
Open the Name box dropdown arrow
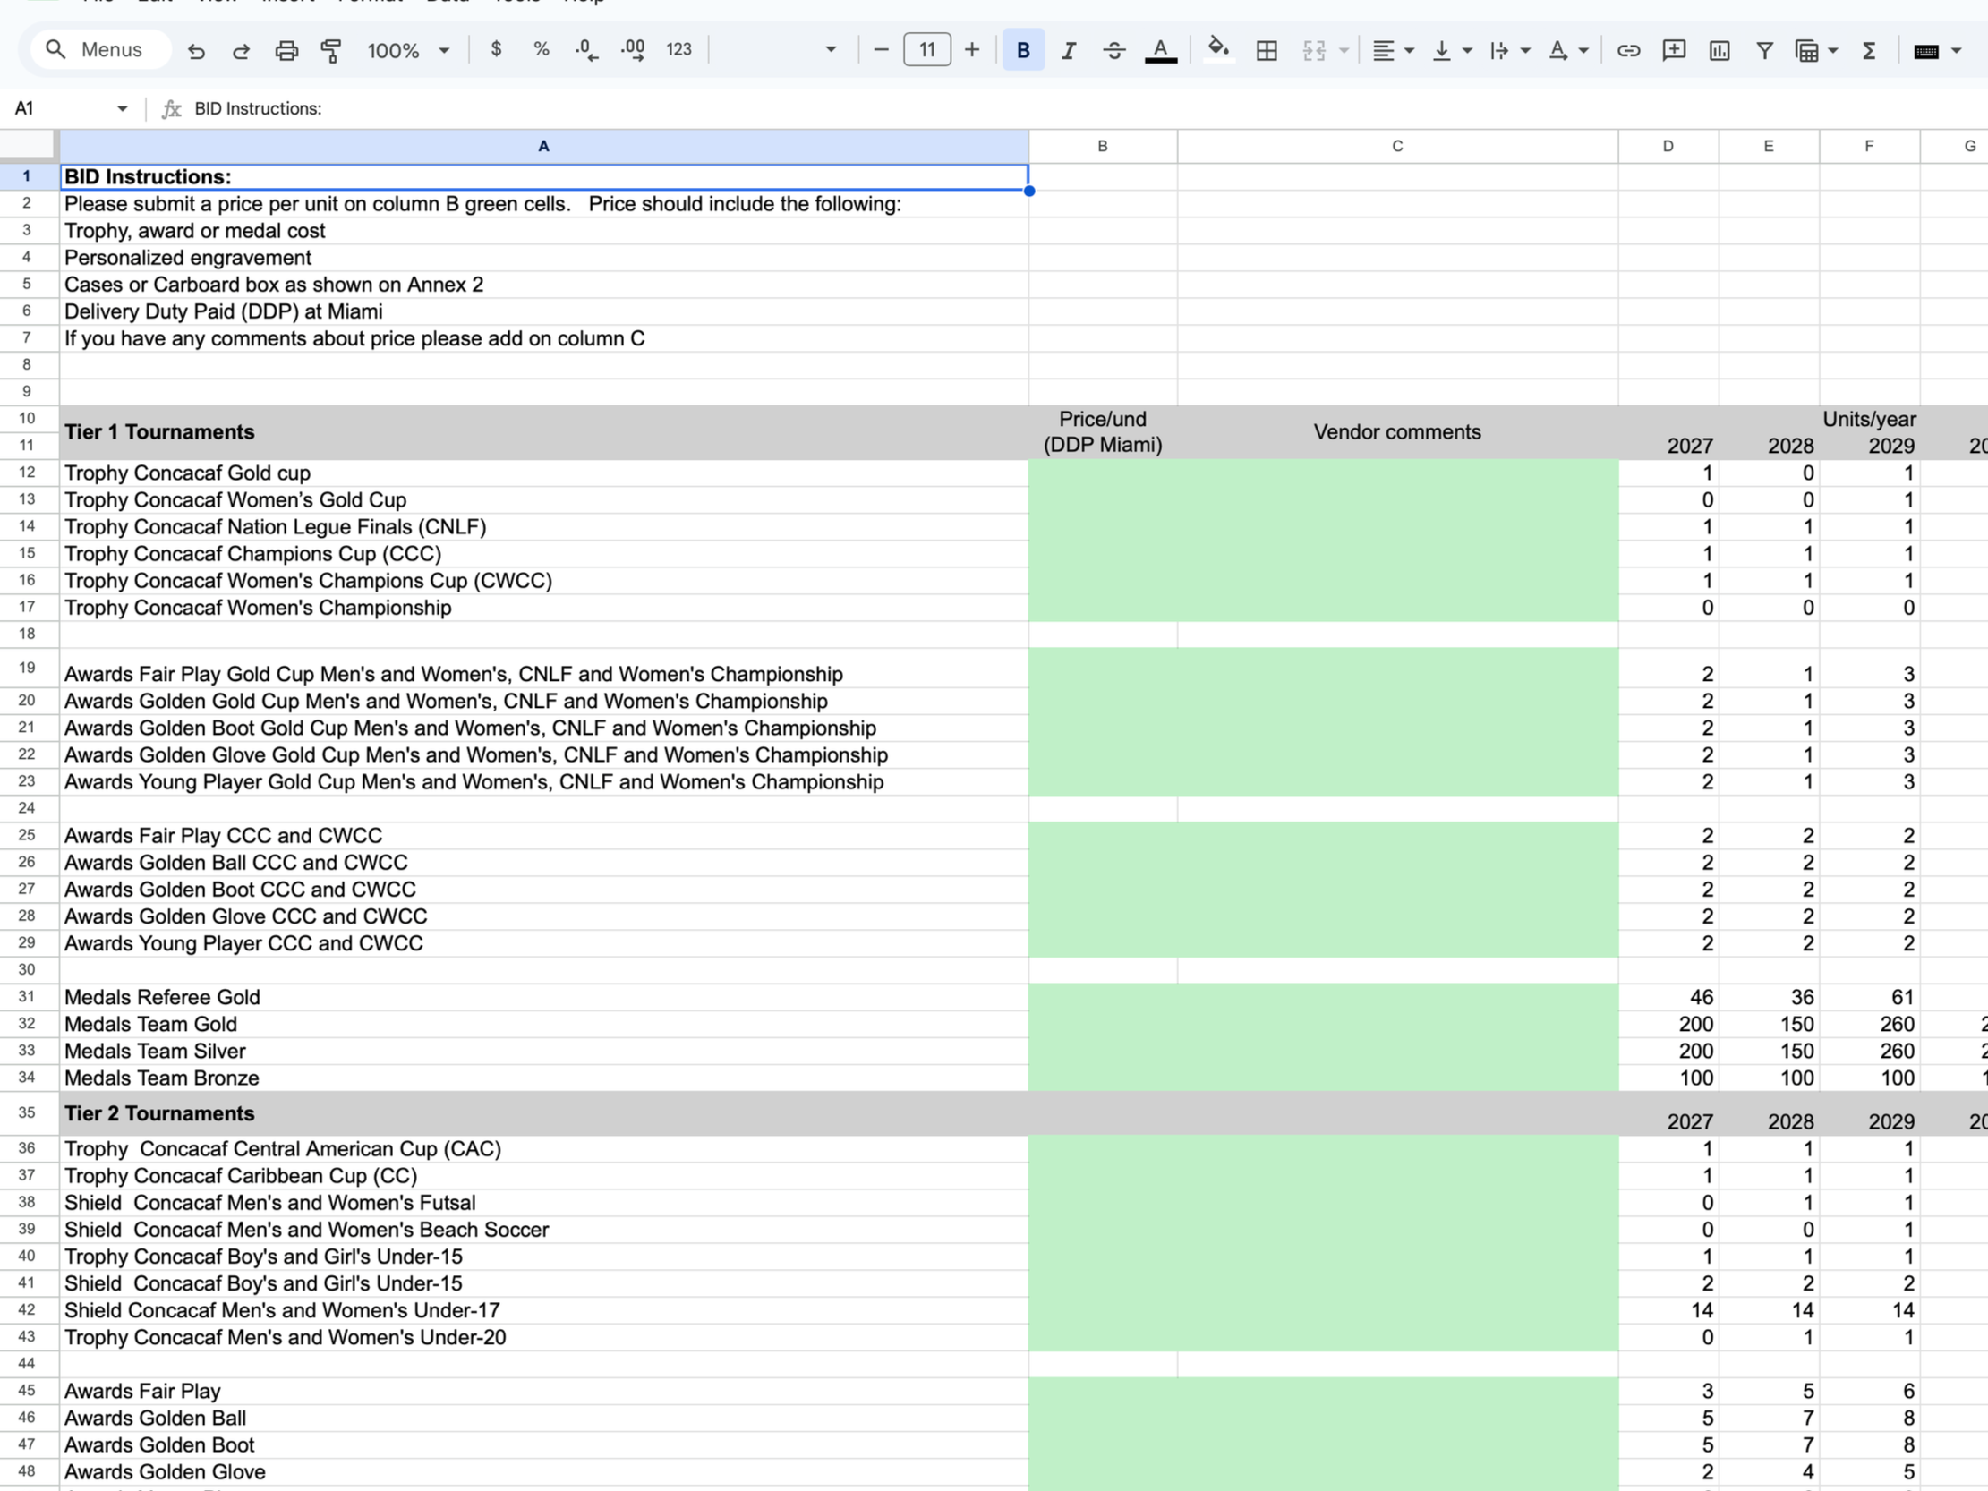pyautogui.click(x=123, y=109)
